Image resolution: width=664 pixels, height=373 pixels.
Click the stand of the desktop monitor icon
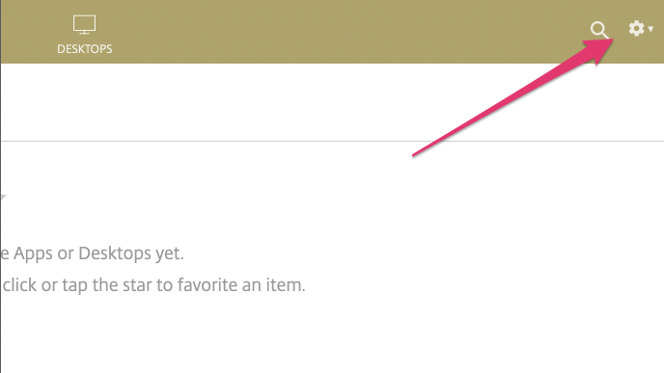point(84,32)
